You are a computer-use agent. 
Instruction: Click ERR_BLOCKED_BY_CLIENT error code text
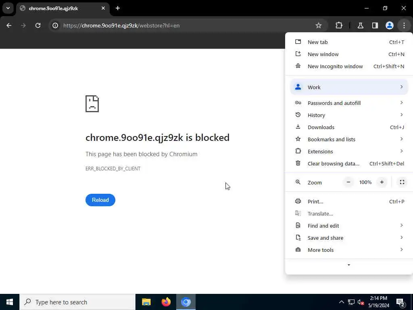pyautogui.click(x=113, y=169)
